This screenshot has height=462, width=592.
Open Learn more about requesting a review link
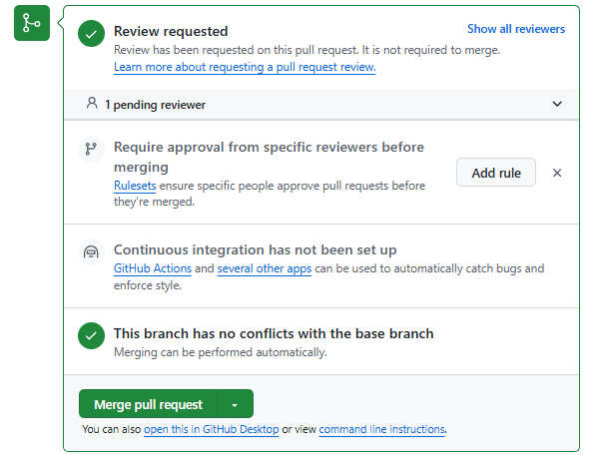tap(245, 67)
